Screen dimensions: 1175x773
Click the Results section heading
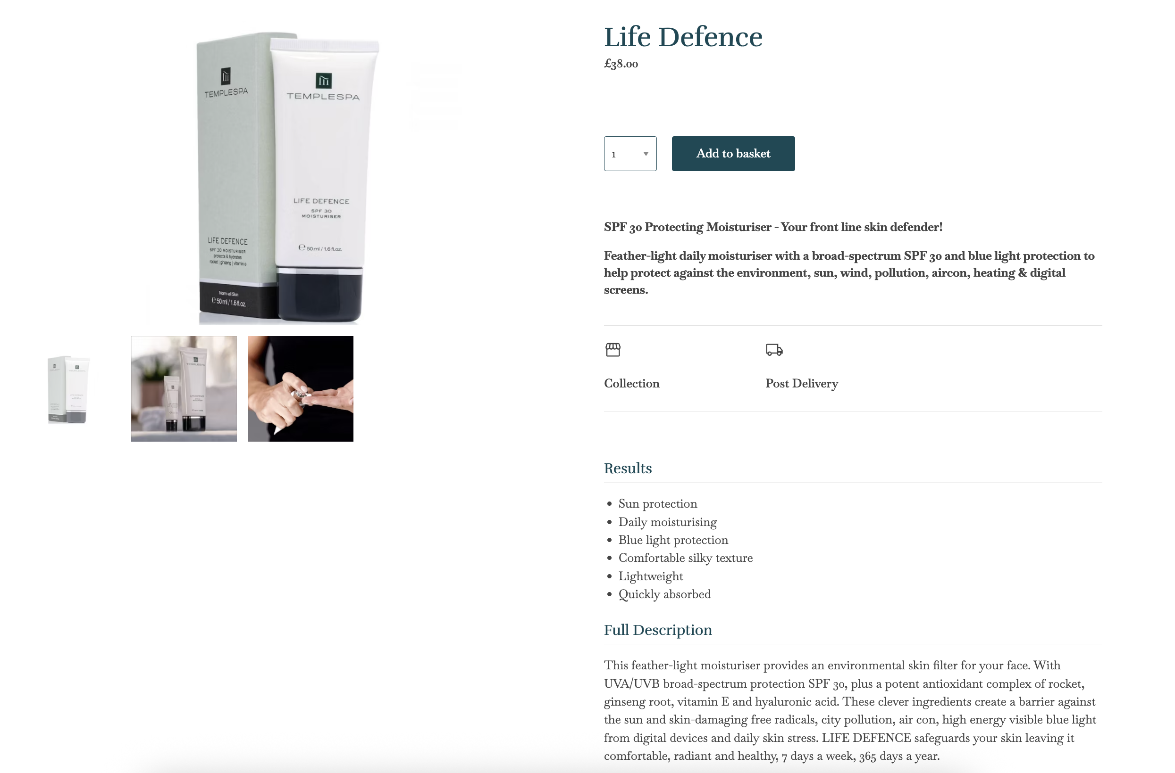[x=628, y=469]
